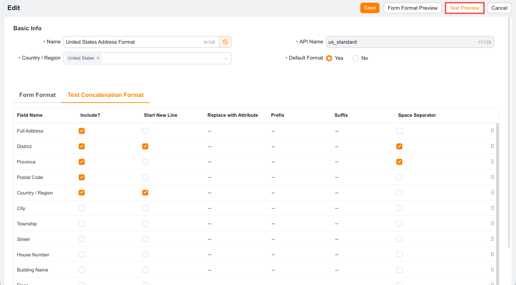Uncheck Start New Line for District
This screenshot has width=516, height=285.
[x=145, y=146]
